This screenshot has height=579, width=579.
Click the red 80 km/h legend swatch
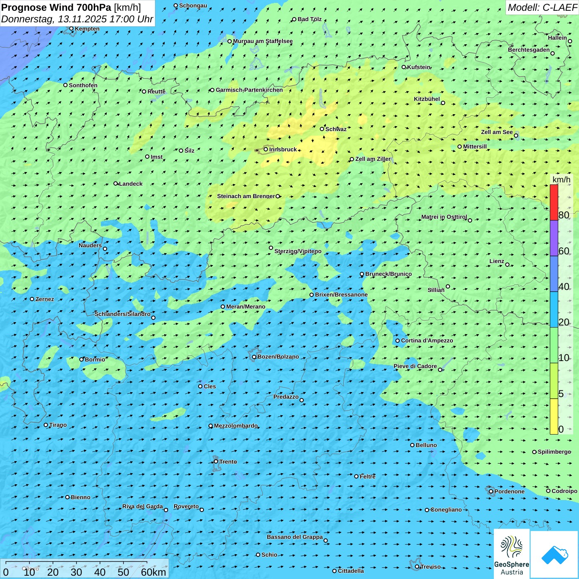coord(554,202)
